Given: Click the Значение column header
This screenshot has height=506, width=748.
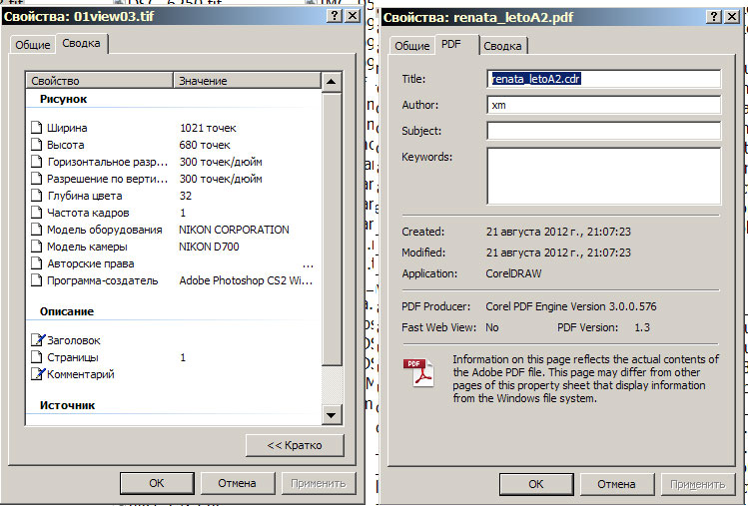Looking at the screenshot, I should [247, 81].
